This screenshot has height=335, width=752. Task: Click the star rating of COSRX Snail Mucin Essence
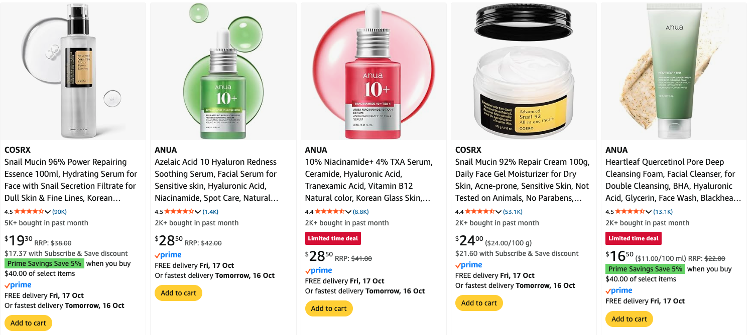29,212
